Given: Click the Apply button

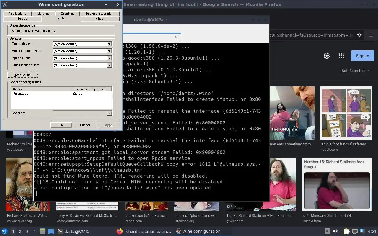Looking at the screenshot, I should (x=109, y=125).
